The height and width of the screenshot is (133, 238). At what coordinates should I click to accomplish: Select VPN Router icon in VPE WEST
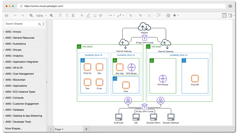[x=131, y=67]
